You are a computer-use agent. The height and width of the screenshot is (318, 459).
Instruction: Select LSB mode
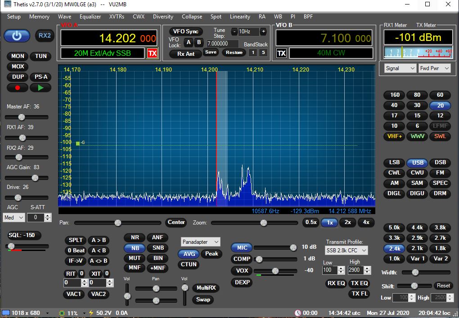click(x=394, y=162)
